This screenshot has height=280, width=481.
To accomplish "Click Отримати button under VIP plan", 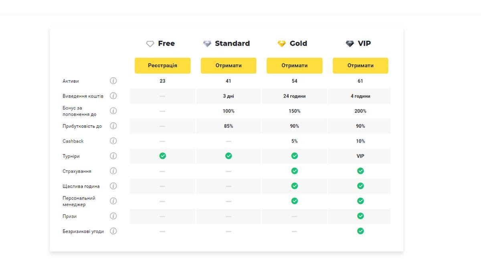I will coord(360,66).
